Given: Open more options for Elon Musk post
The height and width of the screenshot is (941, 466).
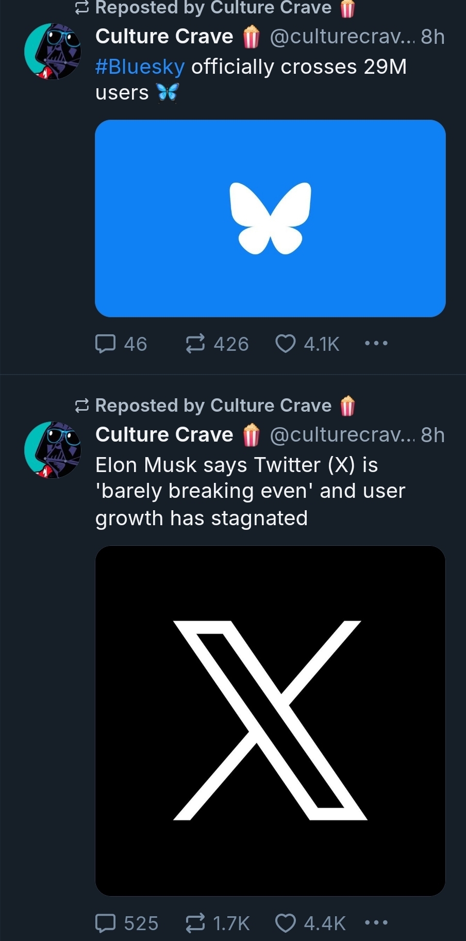Looking at the screenshot, I should (376, 922).
